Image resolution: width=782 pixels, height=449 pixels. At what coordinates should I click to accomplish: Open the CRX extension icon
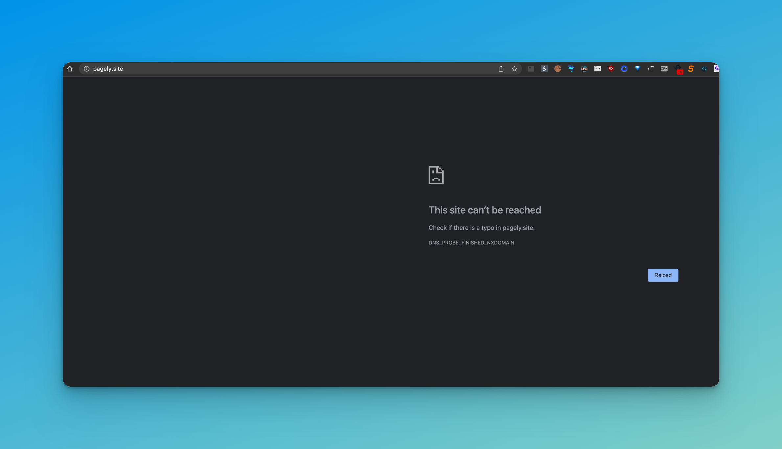[664, 69]
